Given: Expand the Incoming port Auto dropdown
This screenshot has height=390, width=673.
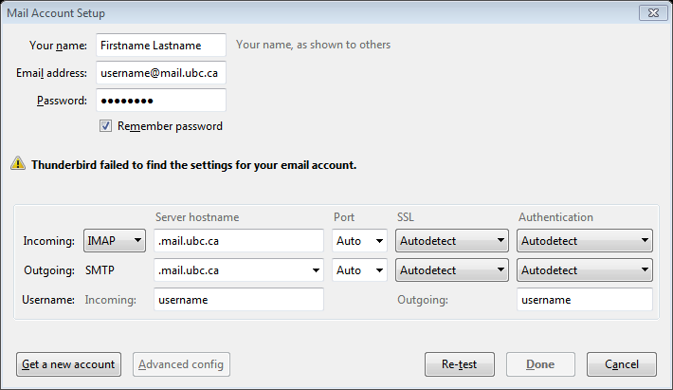Looking at the screenshot, I should [x=360, y=242].
